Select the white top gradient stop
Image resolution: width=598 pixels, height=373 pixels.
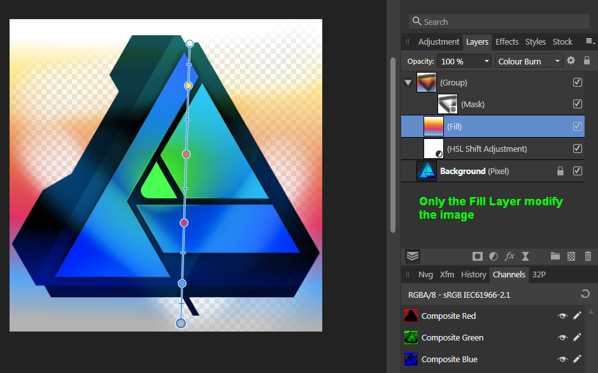coord(190,43)
